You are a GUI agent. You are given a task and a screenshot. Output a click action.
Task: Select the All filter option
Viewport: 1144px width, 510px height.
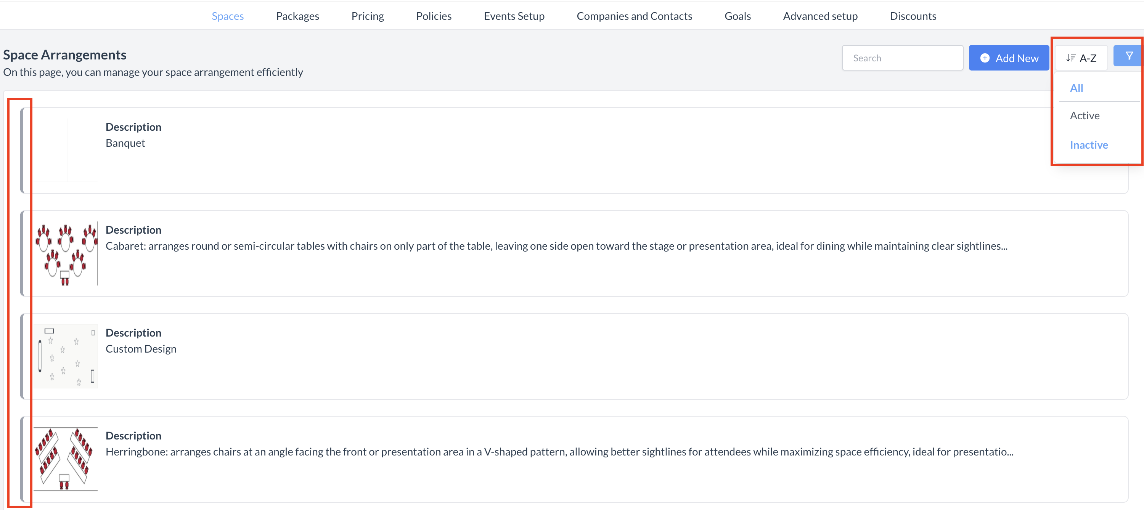pyautogui.click(x=1076, y=88)
